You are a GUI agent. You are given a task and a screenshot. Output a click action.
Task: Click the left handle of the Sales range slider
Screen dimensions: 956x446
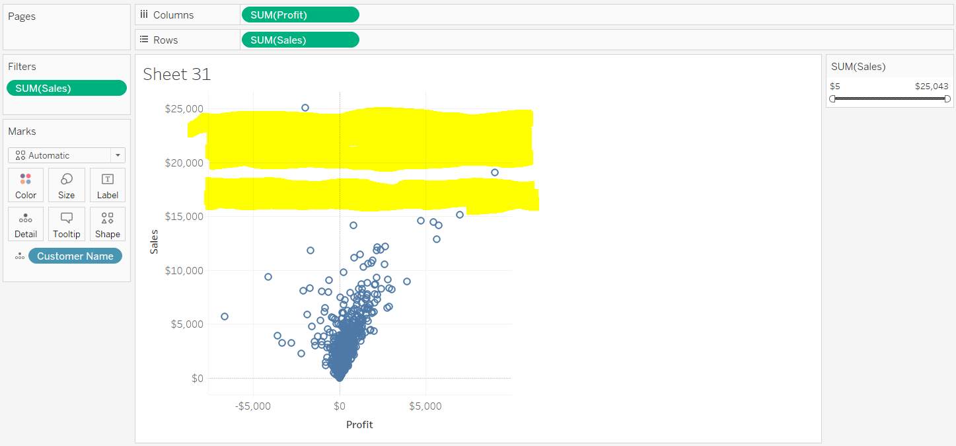[832, 98]
